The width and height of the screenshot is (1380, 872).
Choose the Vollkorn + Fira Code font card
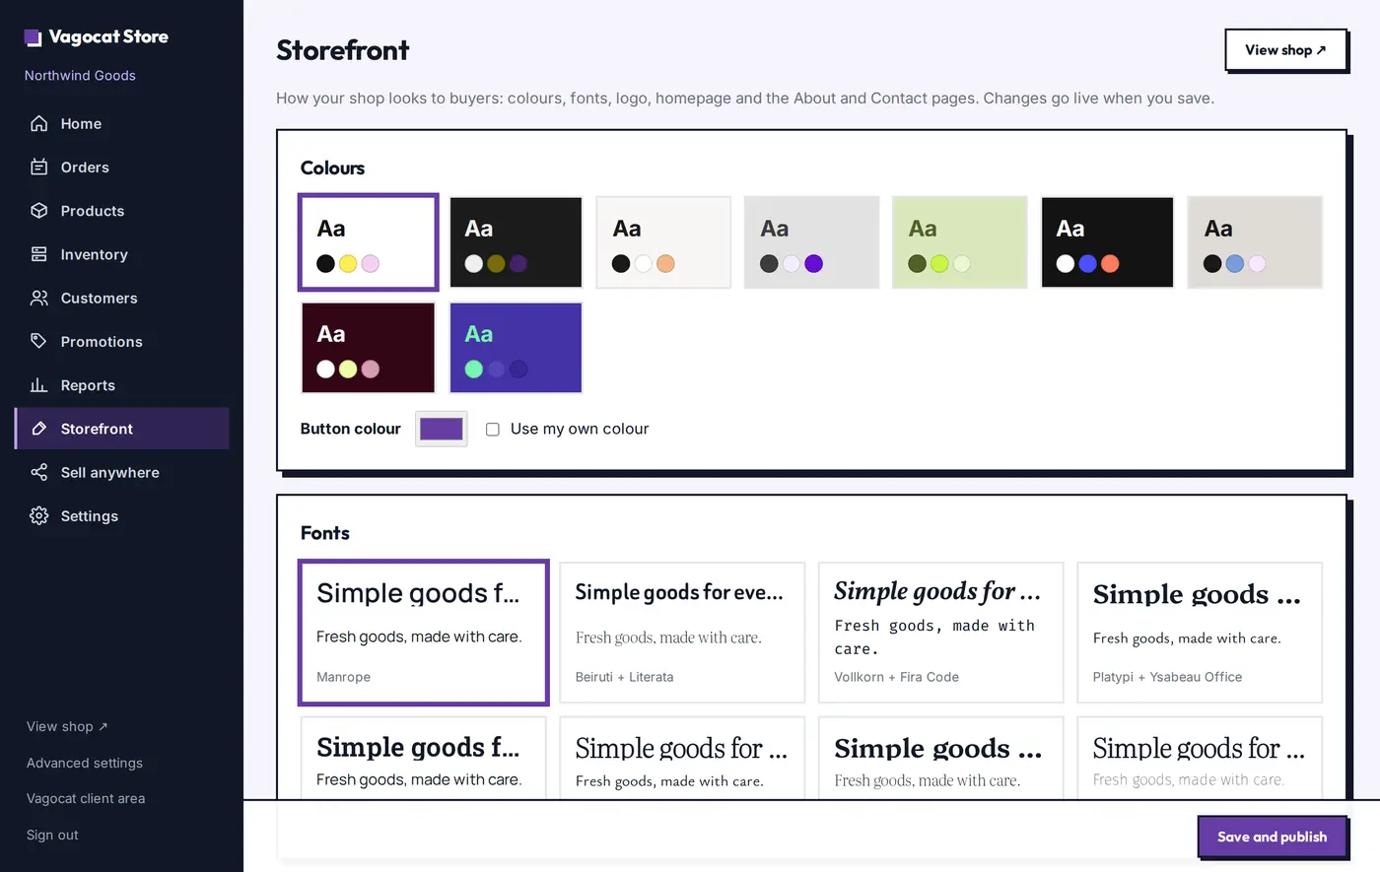940,633
